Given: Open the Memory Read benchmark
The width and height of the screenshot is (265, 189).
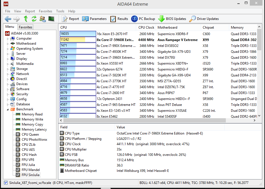Looking at the screenshot, I should (32, 114).
